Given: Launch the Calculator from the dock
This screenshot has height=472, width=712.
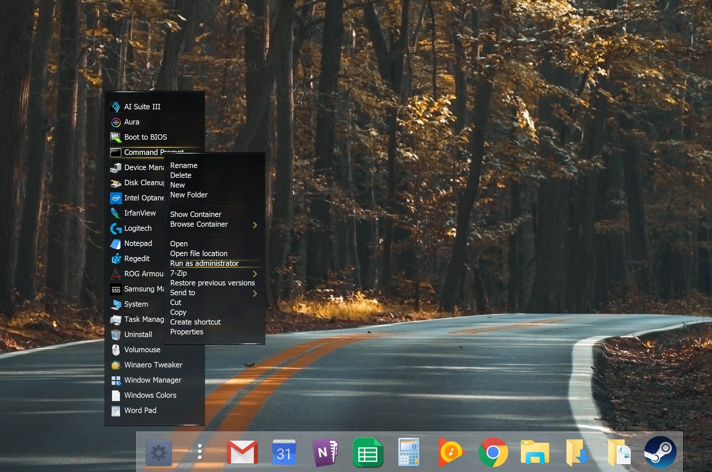Looking at the screenshot, I should click(x=409, y=452).
